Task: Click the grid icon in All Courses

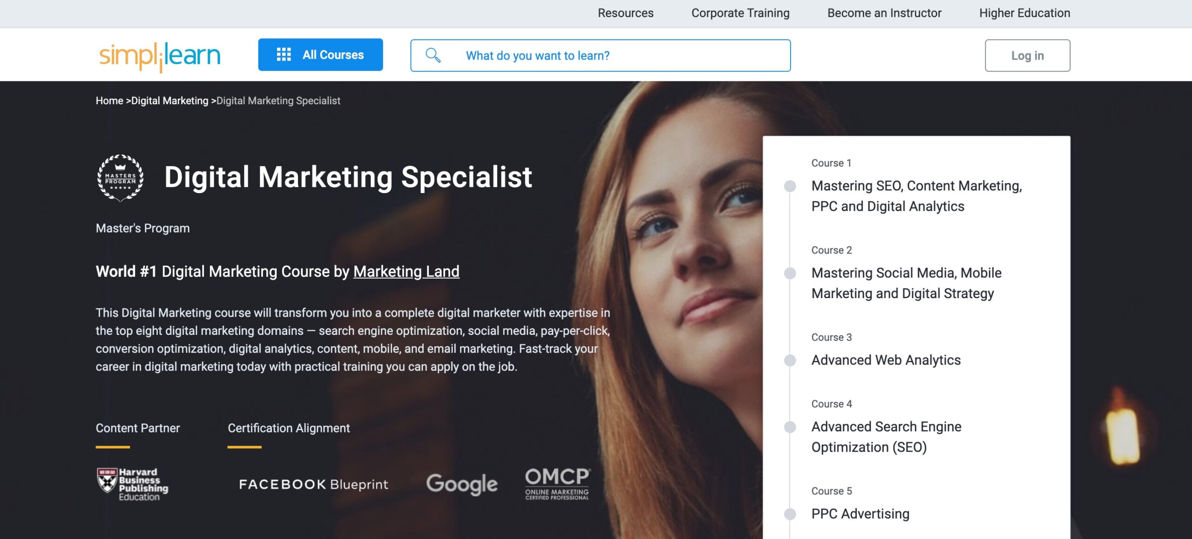Action: 284,54
